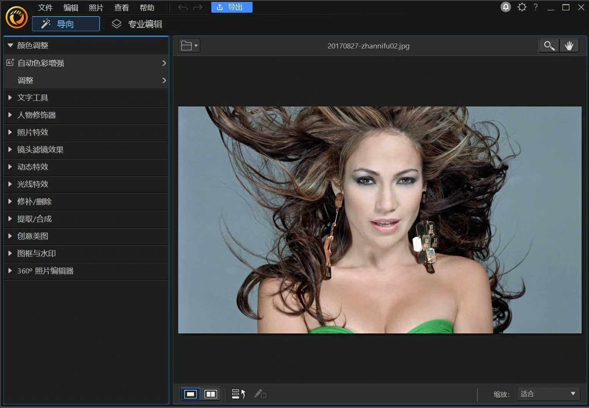Click the redo arrow icon
Screen dimensions: 589x408
(197, 8)
